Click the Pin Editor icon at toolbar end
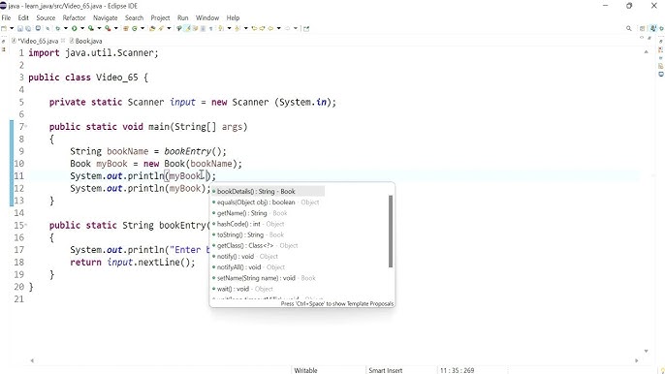 306,28
